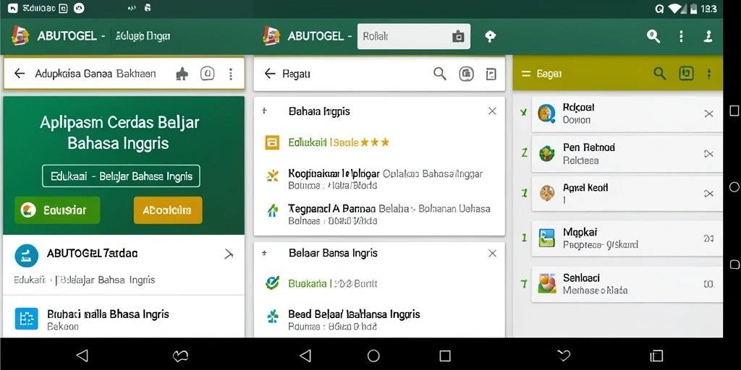Click the green Aplipasm Cerdas Beljar banner
The width and height of the screenshot is (741, 370).
pyautogui.click(x=124, y=165)
